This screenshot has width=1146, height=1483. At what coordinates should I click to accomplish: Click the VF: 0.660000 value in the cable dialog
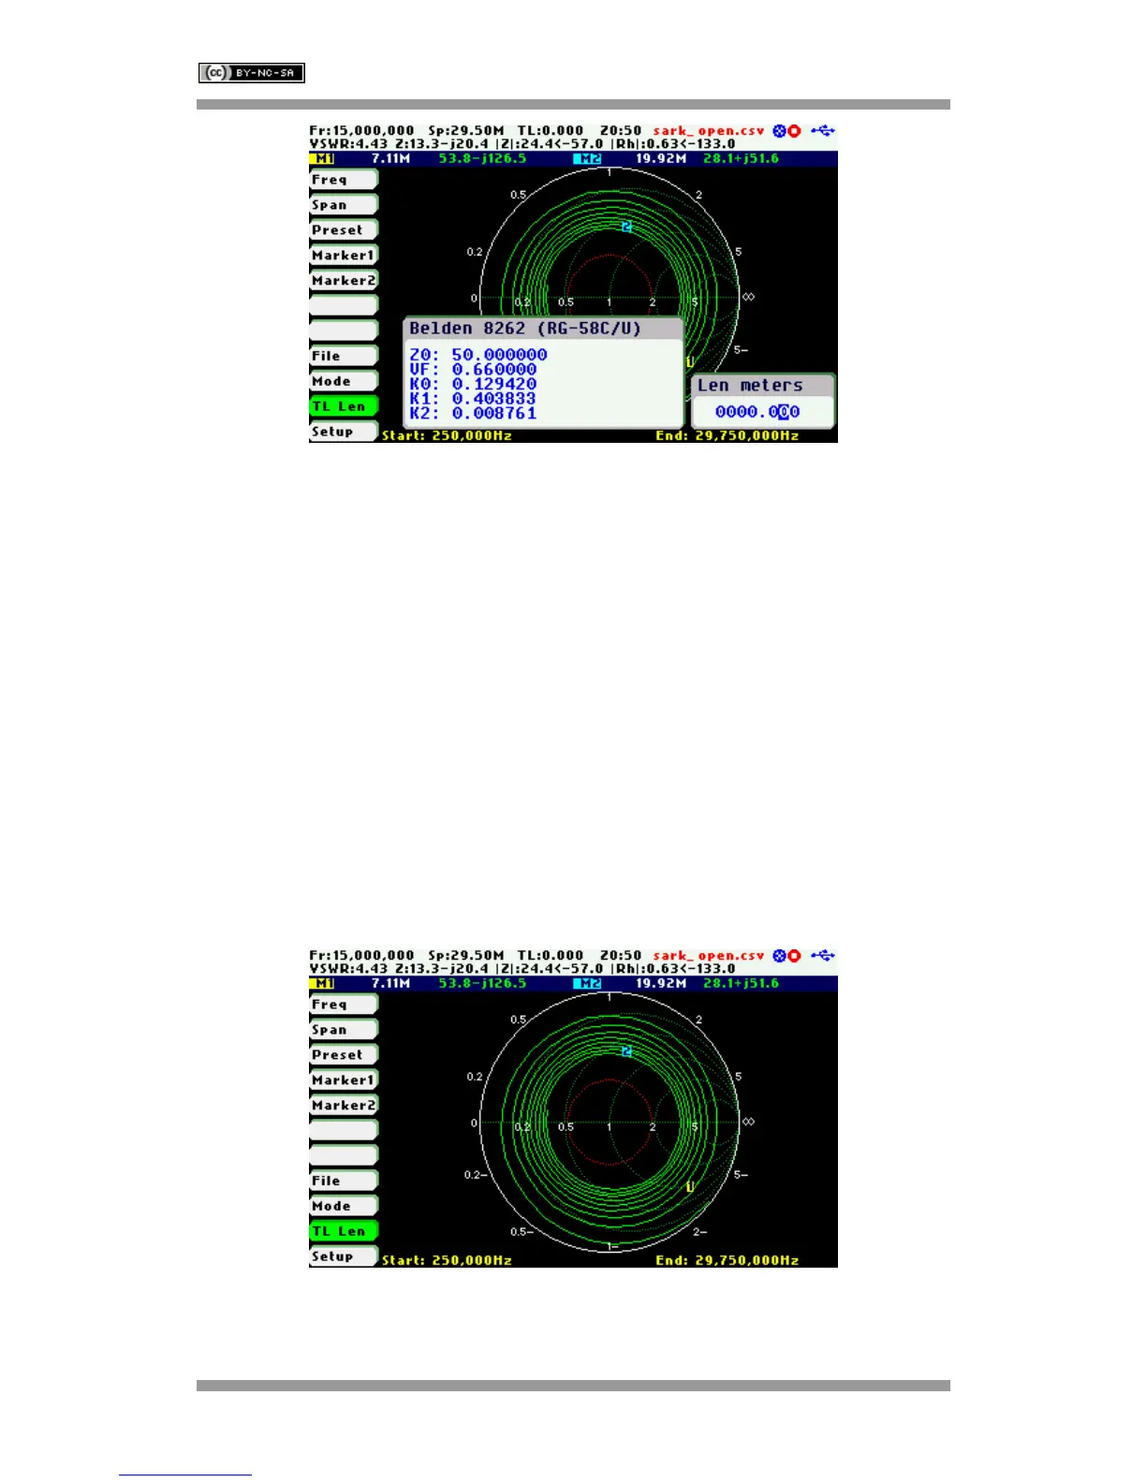473,369
